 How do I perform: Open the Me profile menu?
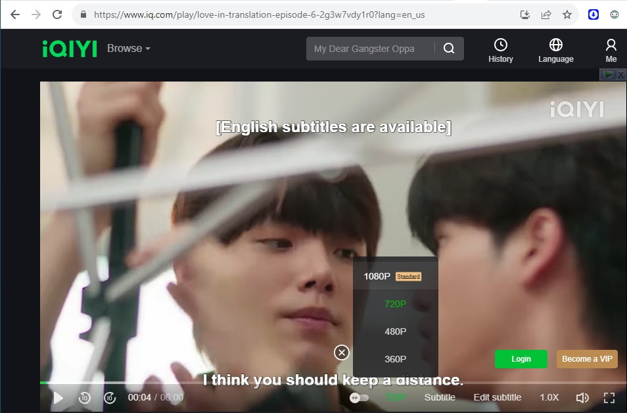[611, 51]
